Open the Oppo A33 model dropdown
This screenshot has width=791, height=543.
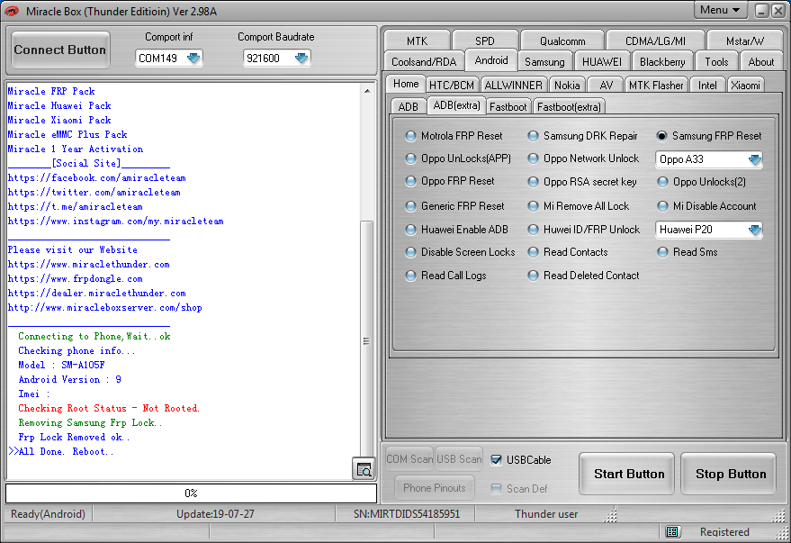pos(754,159)
